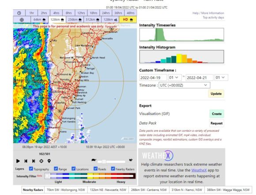
Task: Click the Update timeframe button
Action: tap(216, 94)
